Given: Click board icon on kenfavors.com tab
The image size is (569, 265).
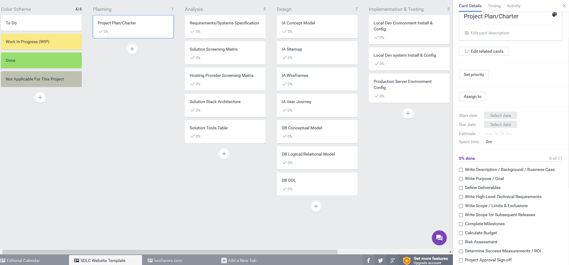Looking at the screenshot, I should [150, 260].
